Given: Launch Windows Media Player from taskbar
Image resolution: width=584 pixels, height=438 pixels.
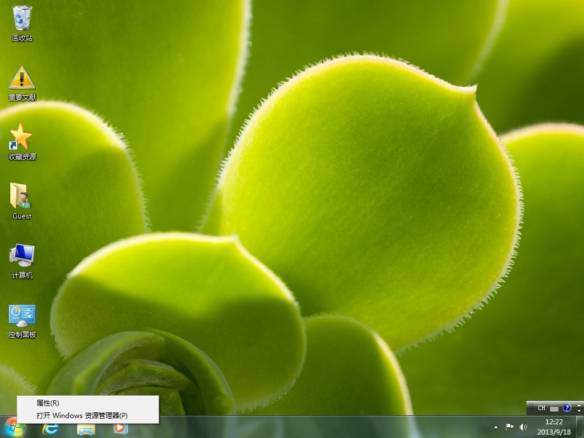Looking at the screenshot, I should 120,428.
